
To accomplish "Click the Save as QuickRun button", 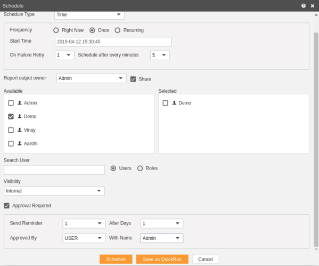I will pos(162,259).
